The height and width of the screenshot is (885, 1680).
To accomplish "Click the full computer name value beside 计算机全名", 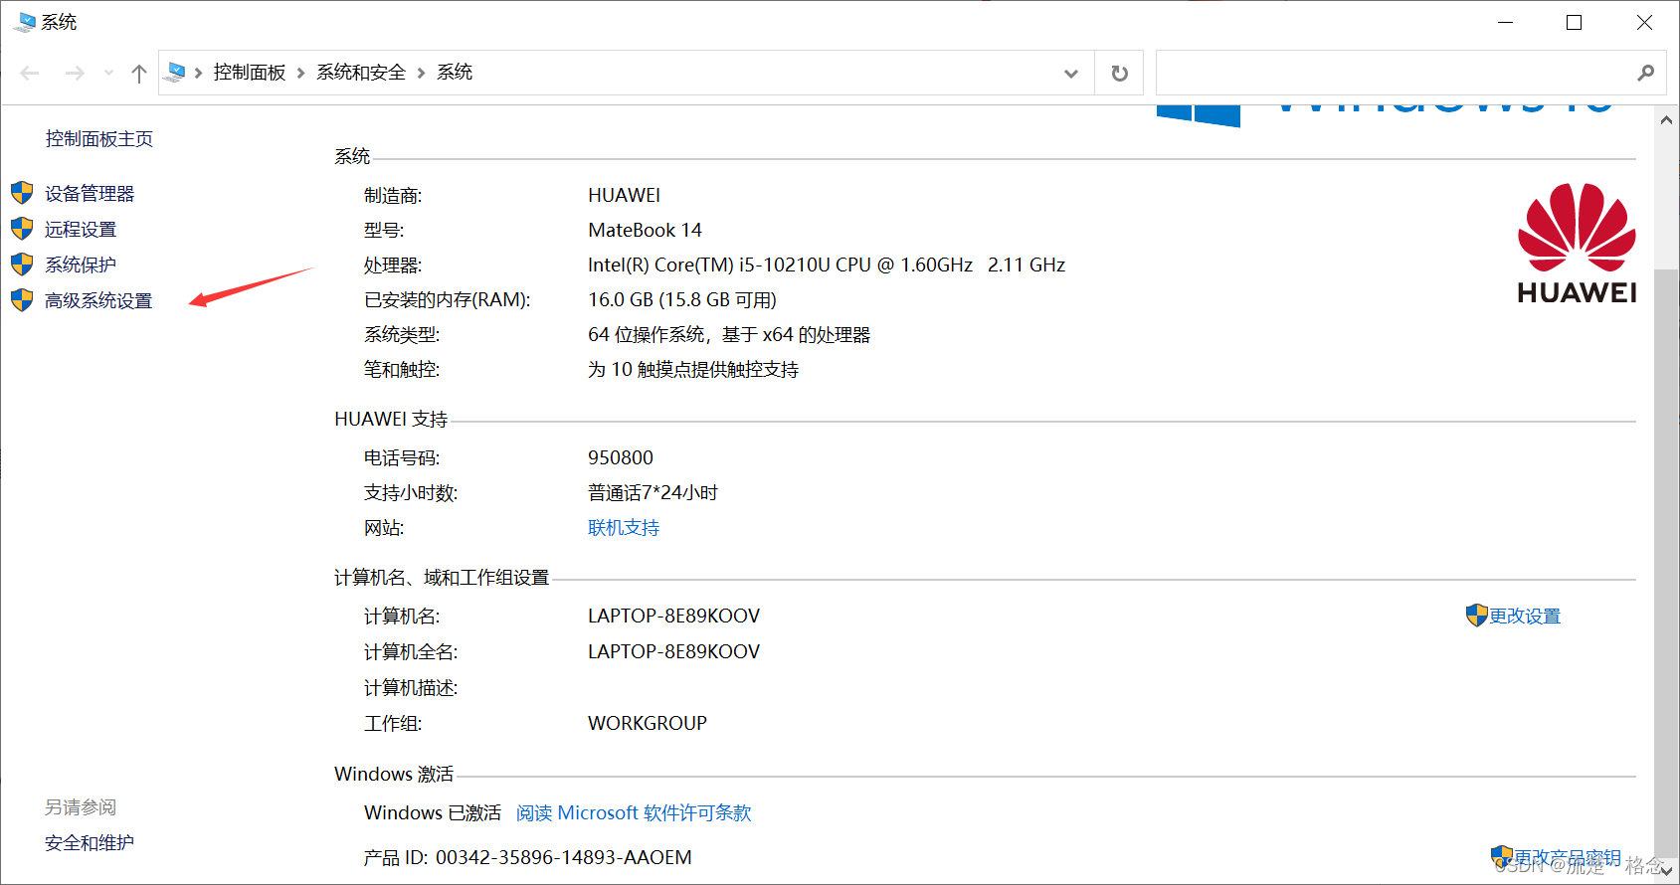I will (x=674, y=652).
